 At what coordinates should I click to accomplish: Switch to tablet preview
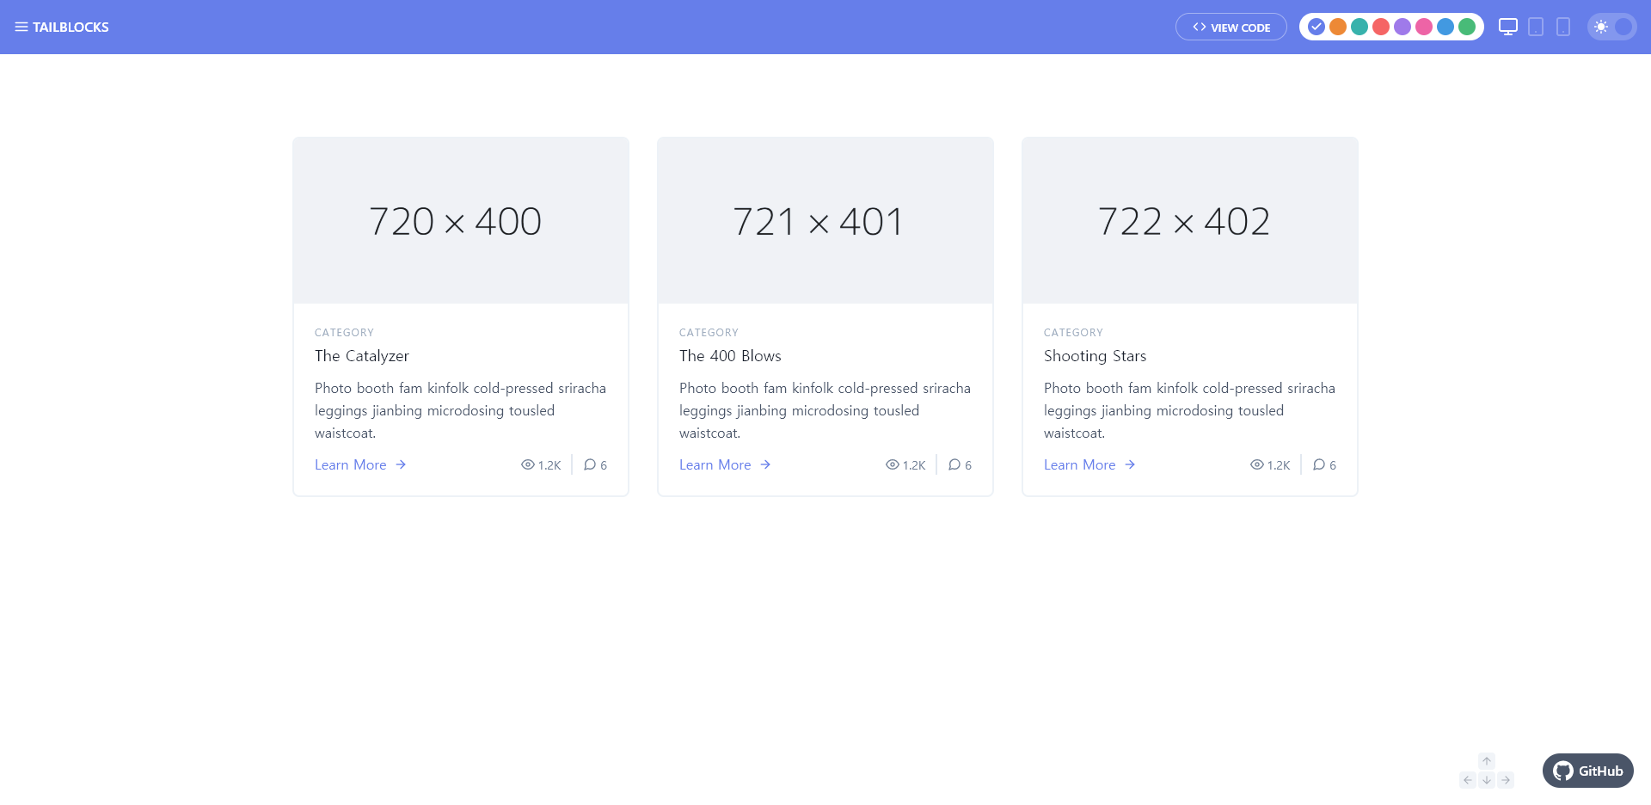coord(1536,28)
